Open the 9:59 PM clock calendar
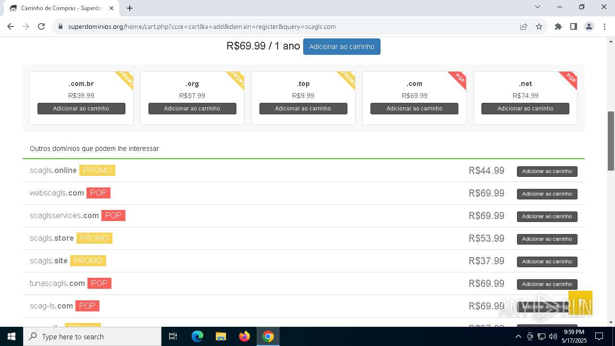 574,336
